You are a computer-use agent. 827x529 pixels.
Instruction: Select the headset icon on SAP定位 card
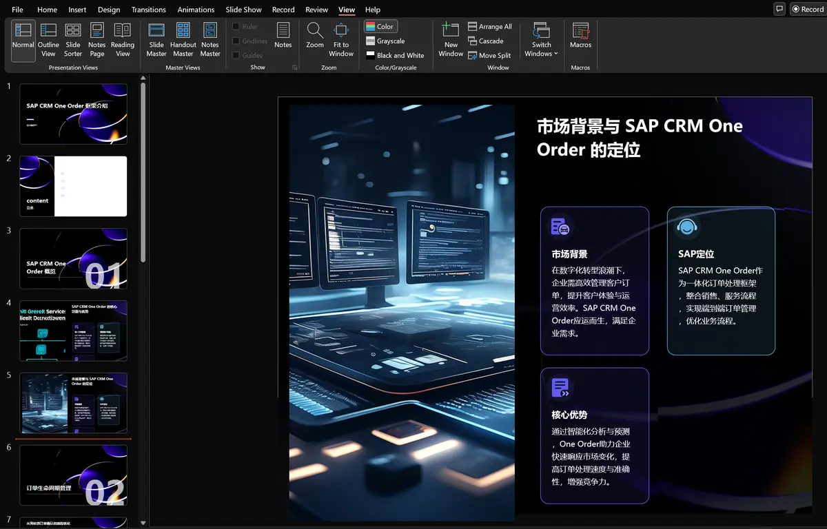point(686,227)
